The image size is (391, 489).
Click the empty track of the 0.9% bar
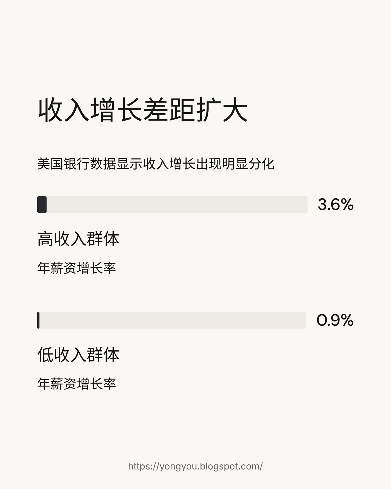pos(173,320)
